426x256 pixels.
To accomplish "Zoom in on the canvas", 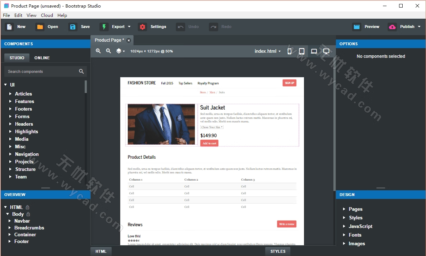I will 98,51.
